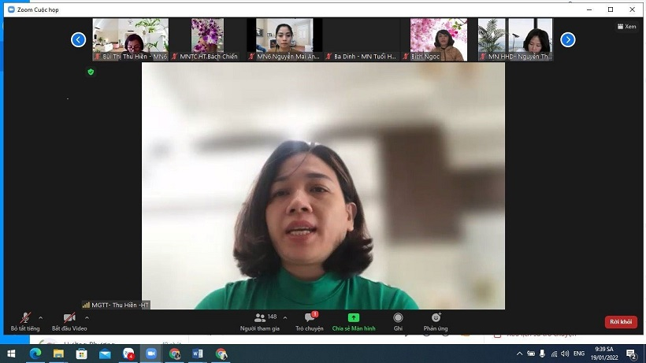Select Bích Ngọc's video thumbnail
Viewport: 646px width, 363px height.
tap(438, 39)
